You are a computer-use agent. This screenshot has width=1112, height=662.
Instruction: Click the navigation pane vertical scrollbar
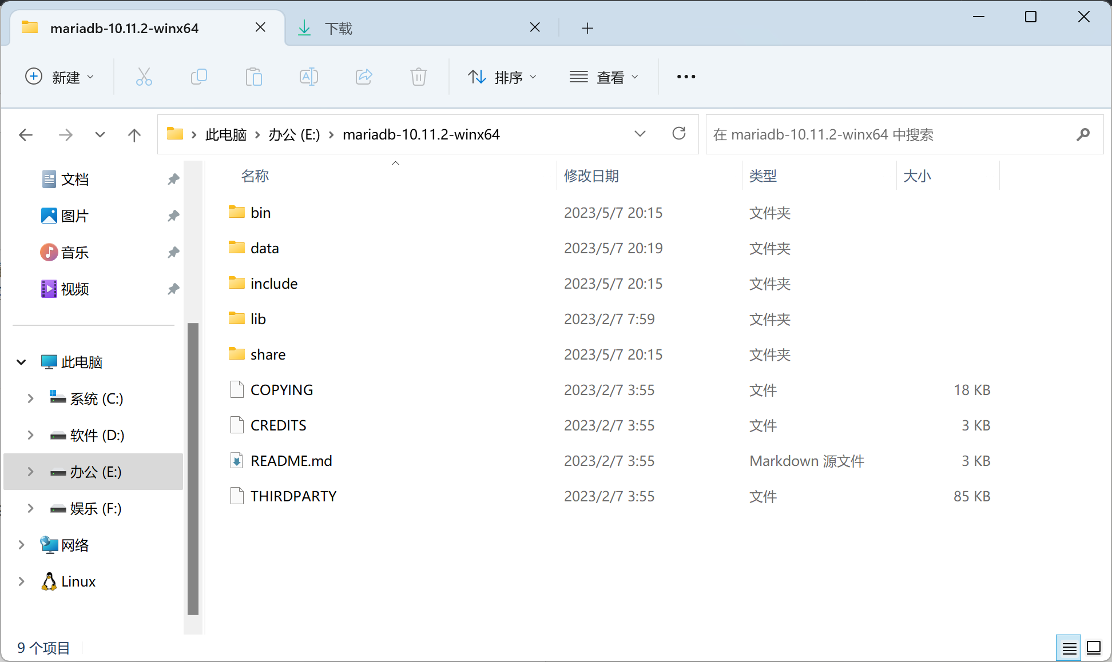[193, 469]
